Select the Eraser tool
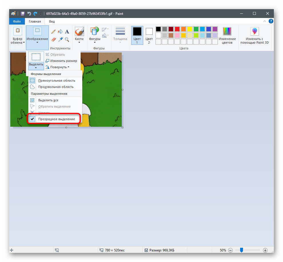The width and height of the screenshot is (283, 262). 53,39
